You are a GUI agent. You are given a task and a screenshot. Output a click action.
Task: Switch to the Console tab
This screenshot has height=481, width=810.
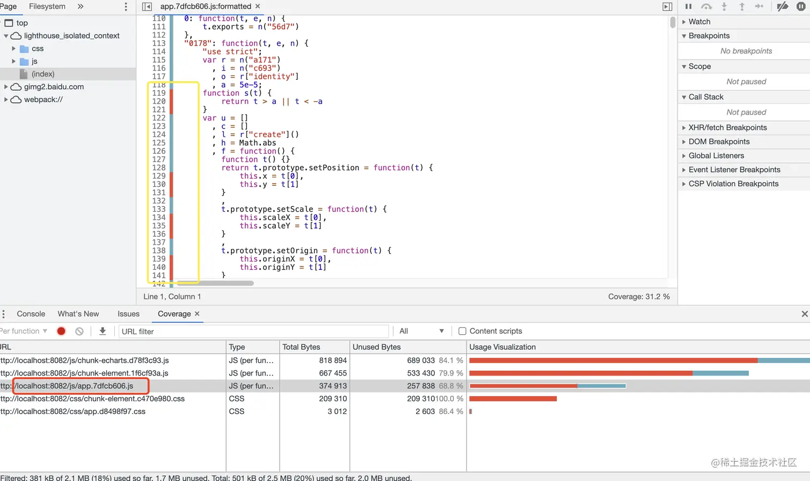31,314
